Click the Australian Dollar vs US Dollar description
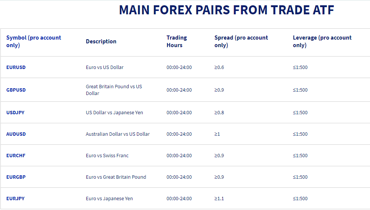 click(x=118, y=134)
